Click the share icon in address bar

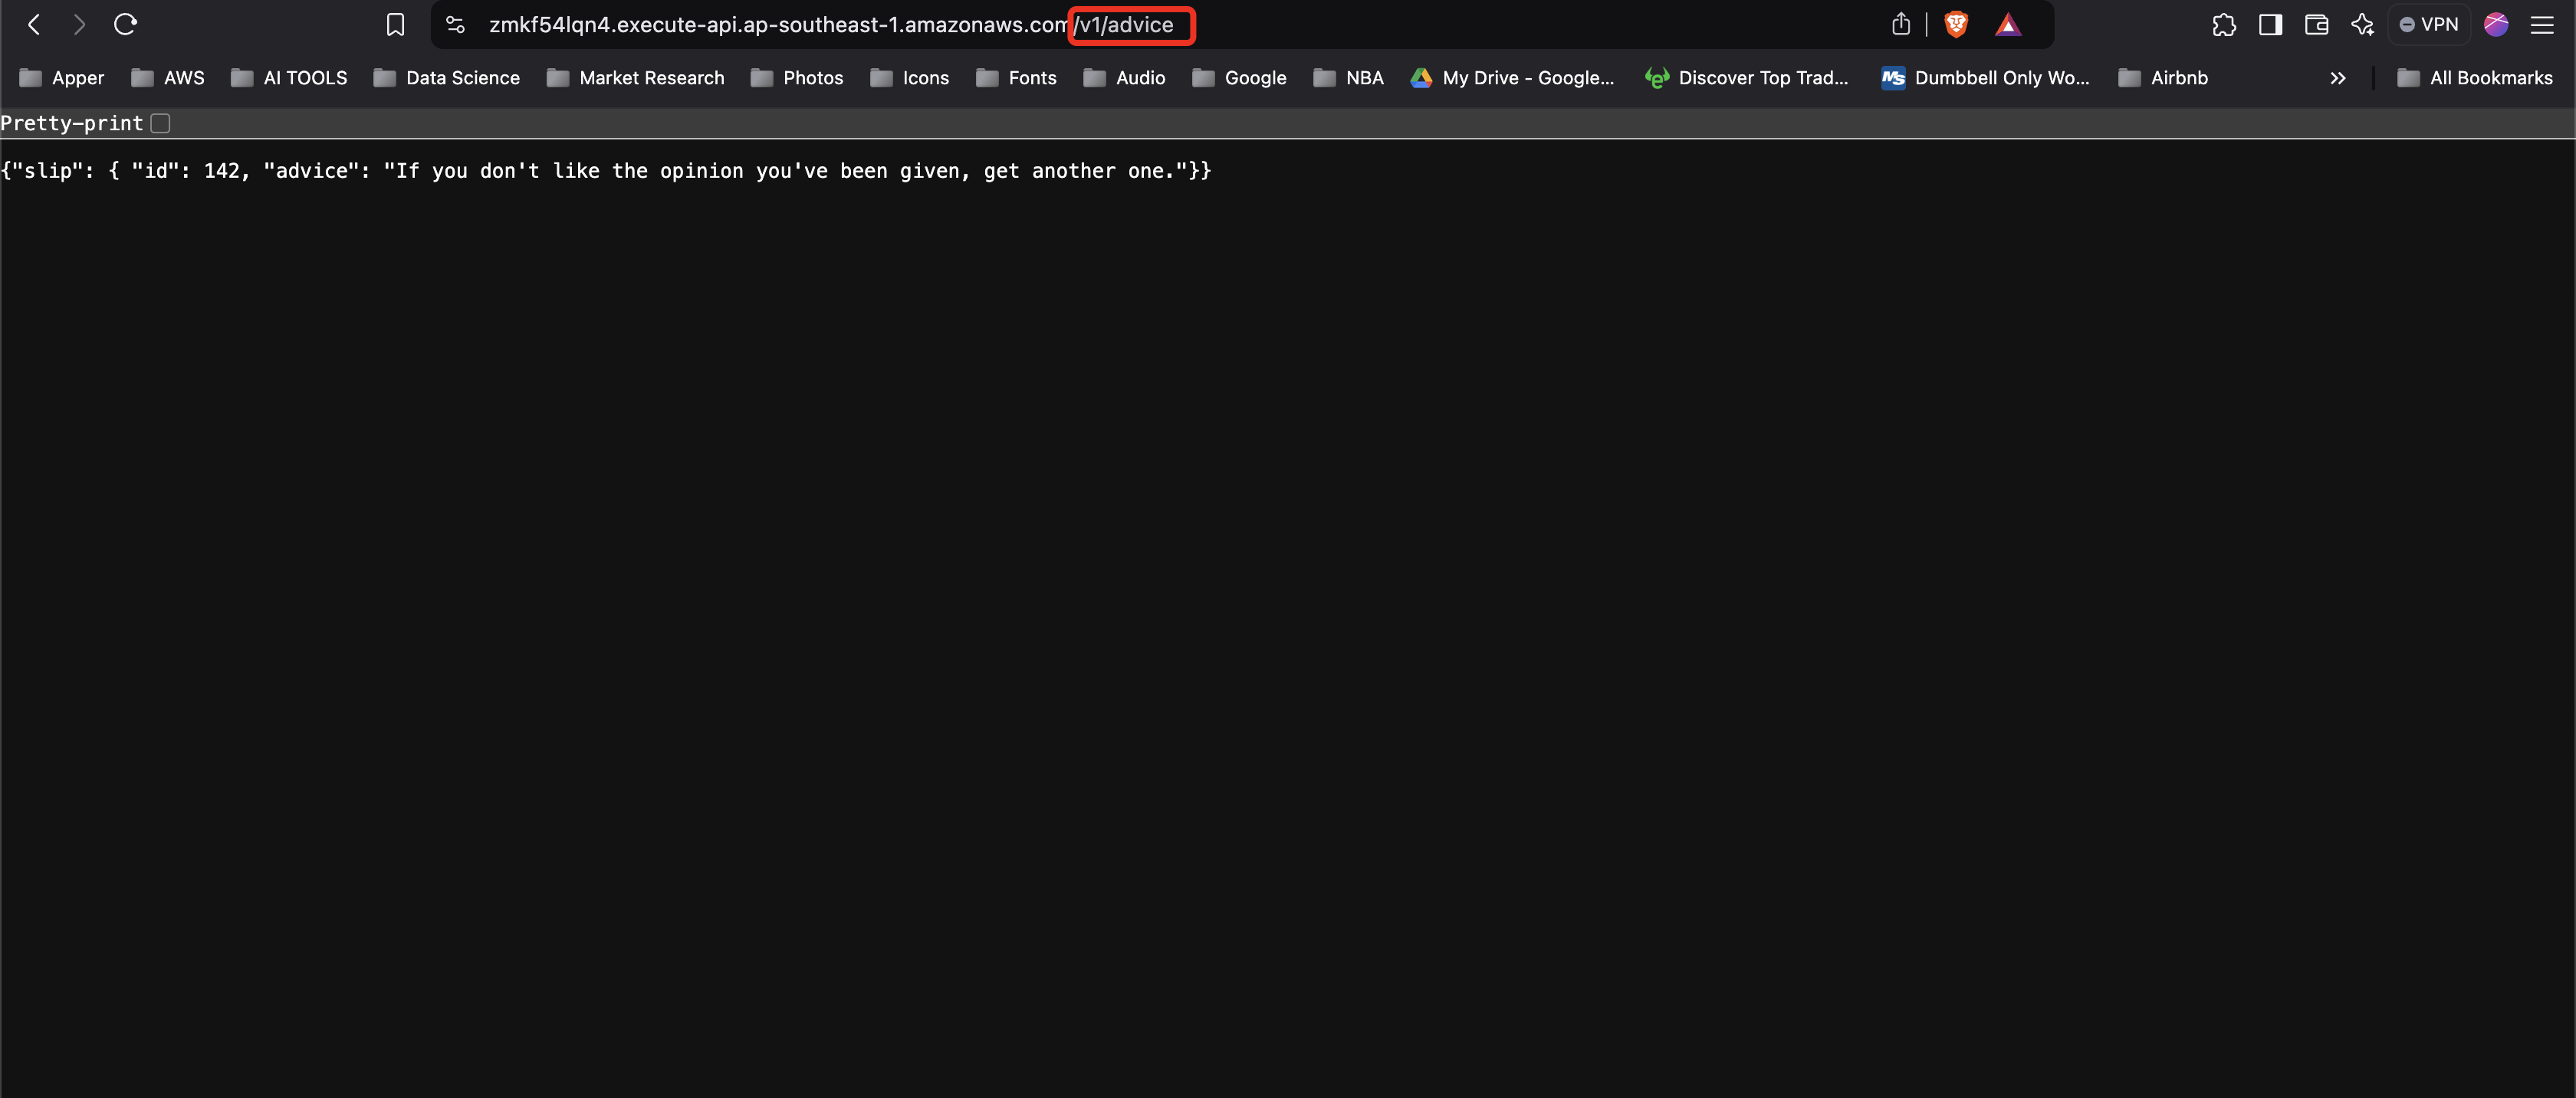click(x=1900, y=25)
